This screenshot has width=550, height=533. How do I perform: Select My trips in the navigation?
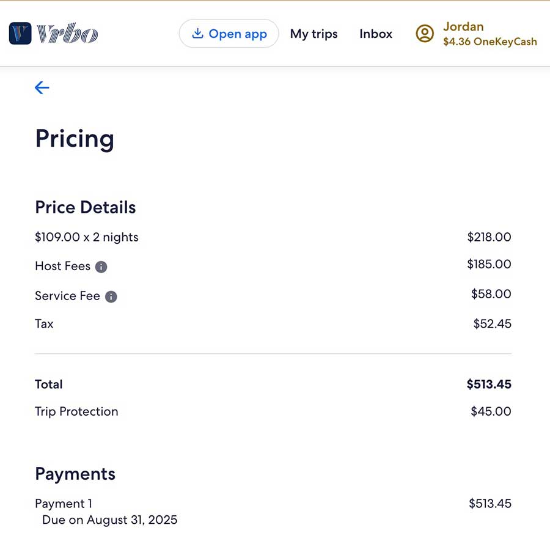click(313, 34)
